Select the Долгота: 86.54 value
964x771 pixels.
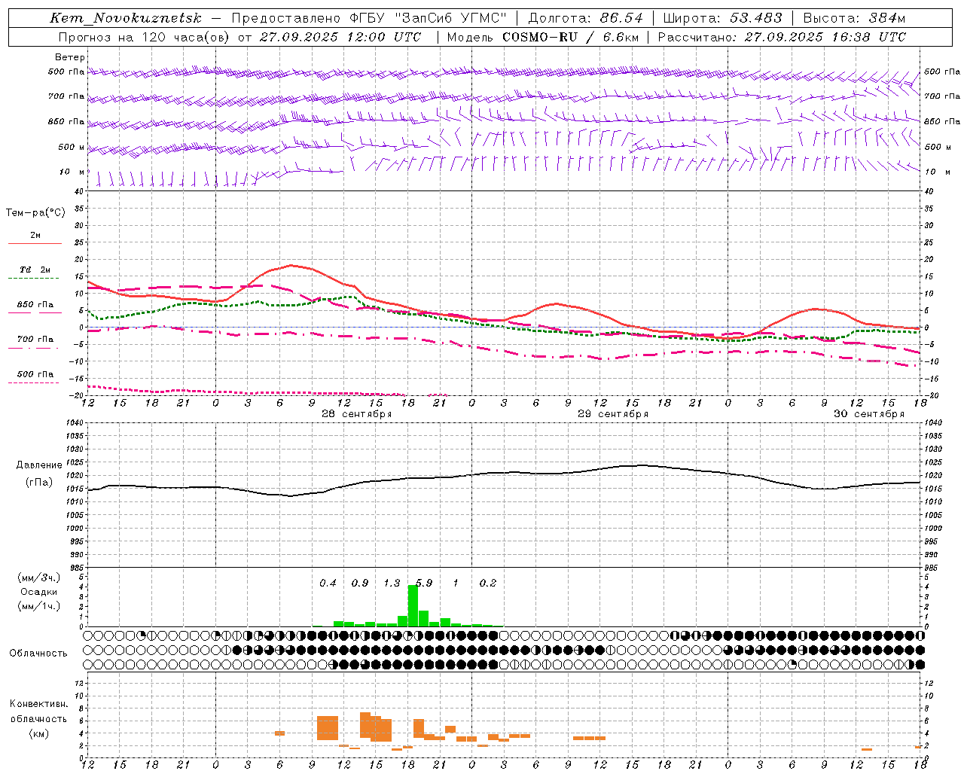tap(586, 19)
